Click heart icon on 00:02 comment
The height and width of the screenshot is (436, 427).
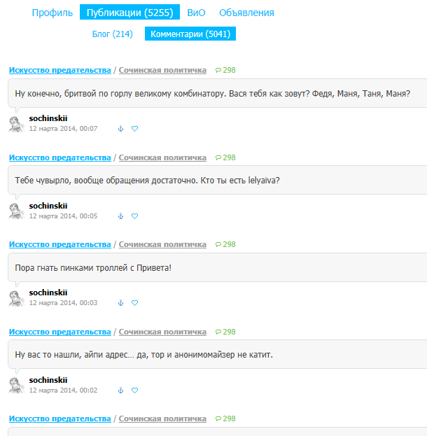coord(134,391)
